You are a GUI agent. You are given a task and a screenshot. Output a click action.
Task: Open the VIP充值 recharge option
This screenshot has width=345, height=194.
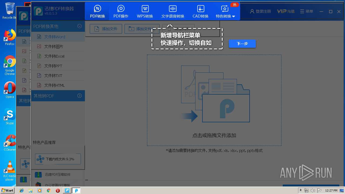tap(286, 11)
